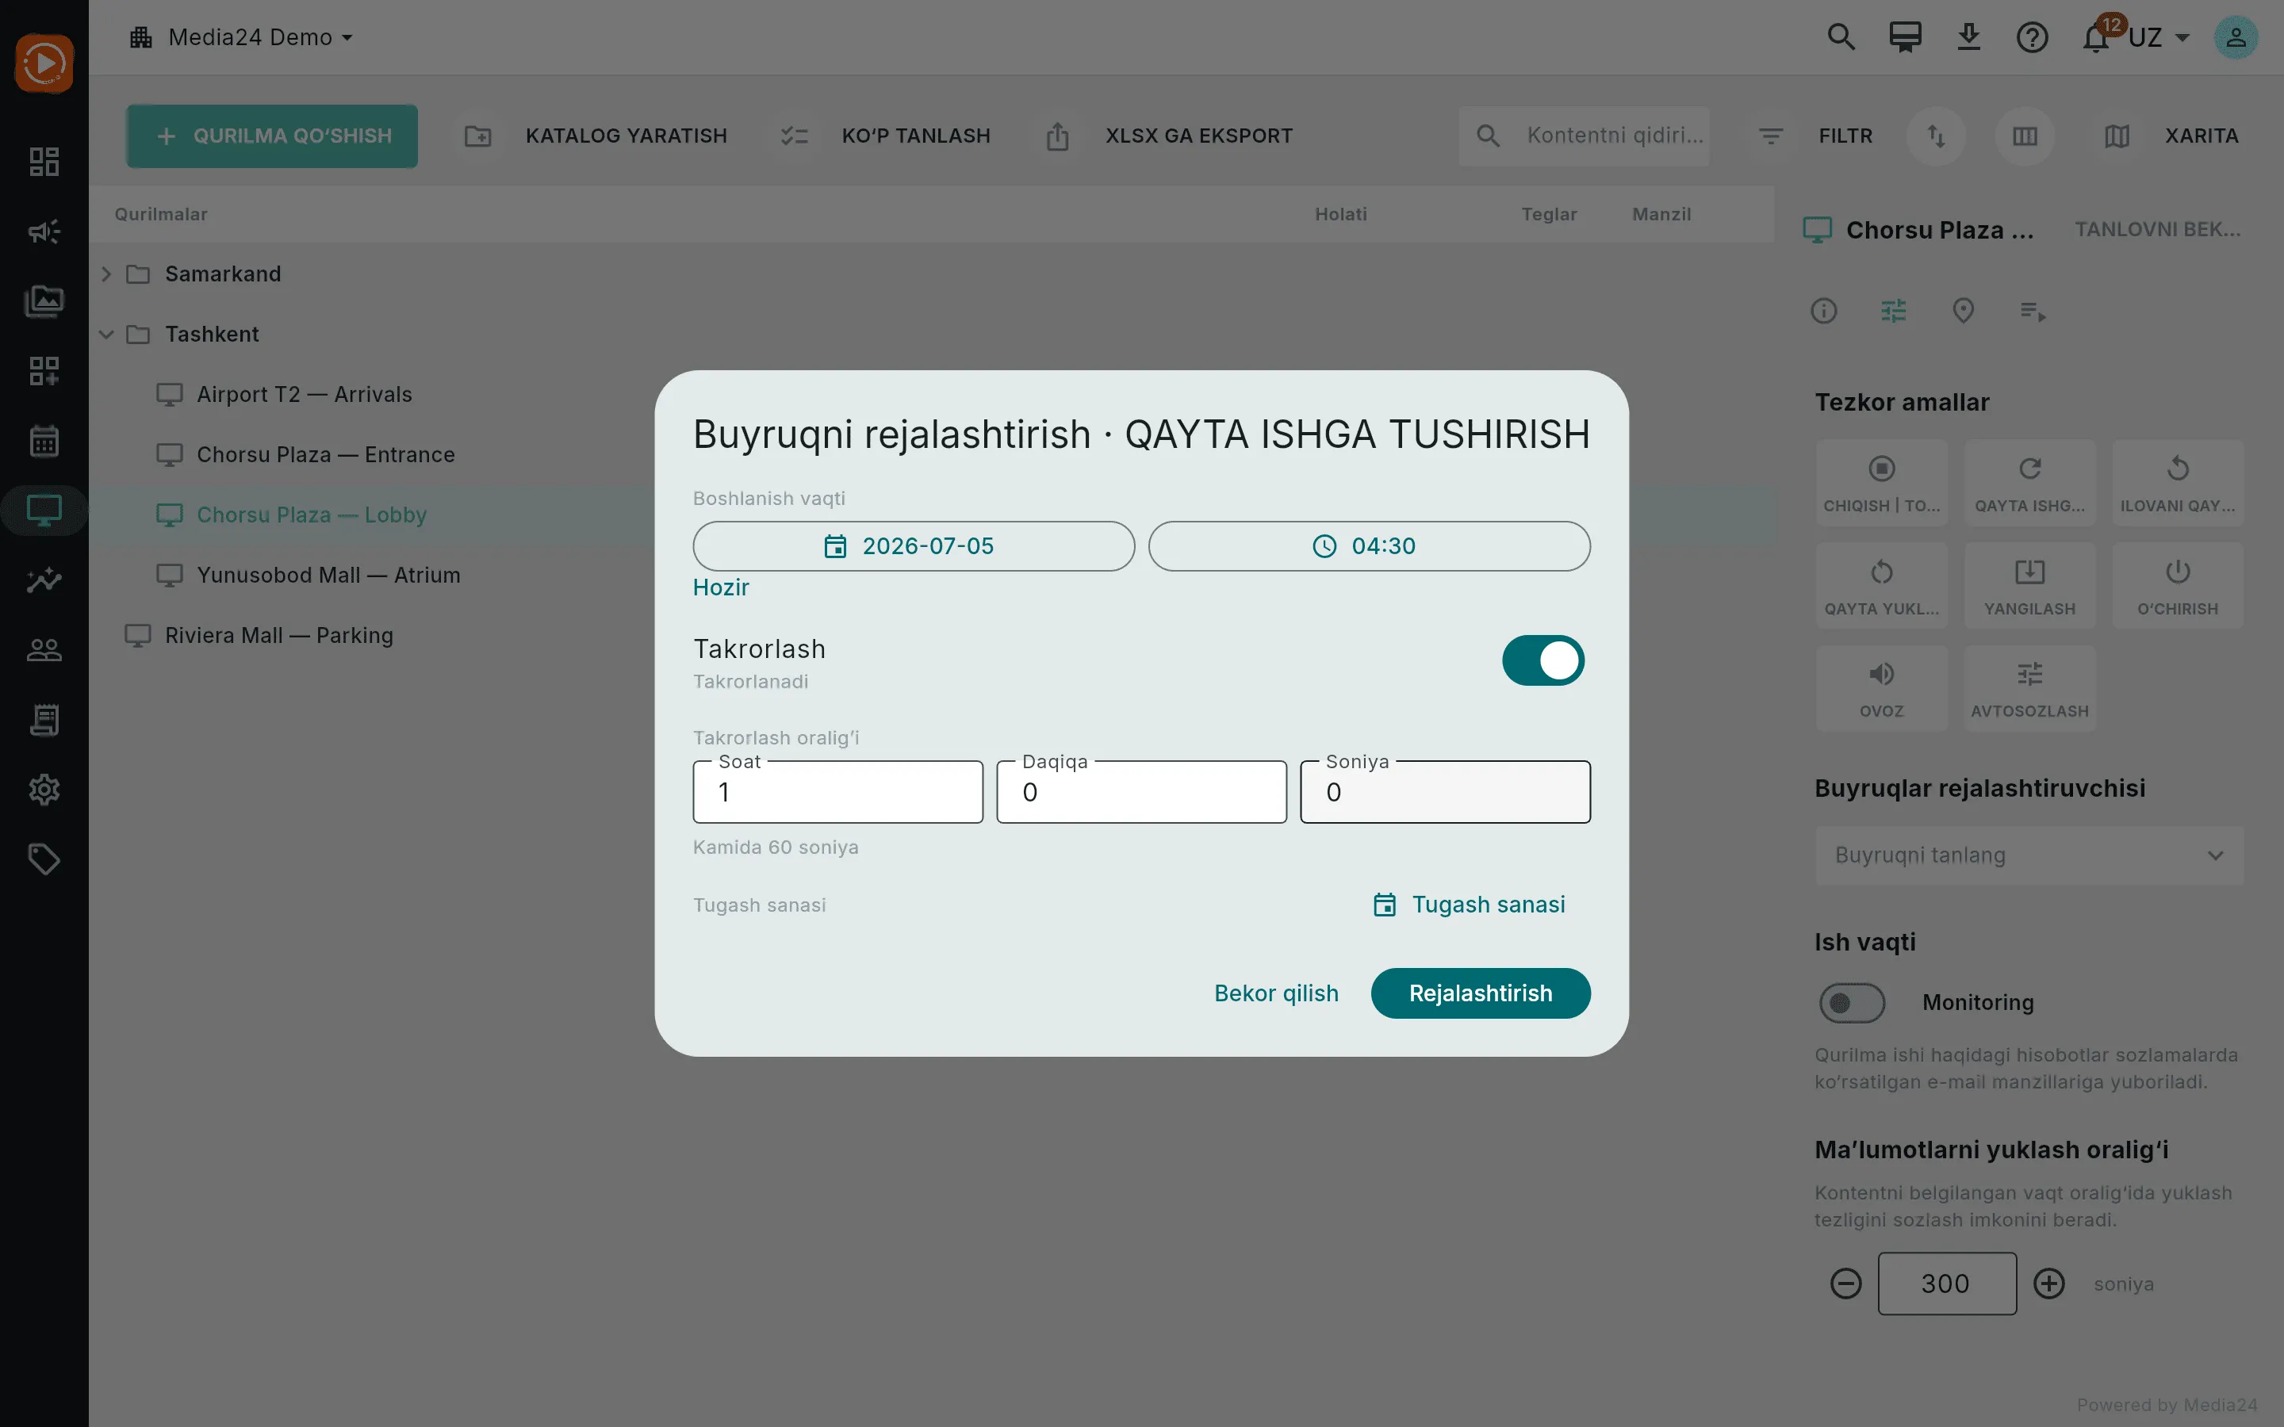
Task: Open the settings gear sidebar icon
Action: pos(44,790)
